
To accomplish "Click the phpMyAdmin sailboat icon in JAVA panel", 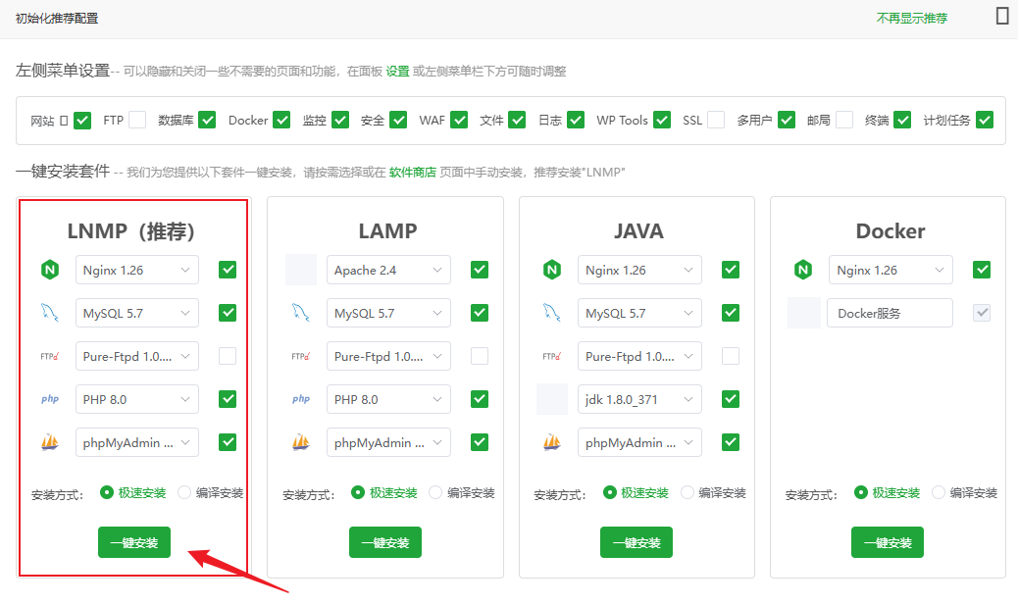I will click(x=552, y=442).
